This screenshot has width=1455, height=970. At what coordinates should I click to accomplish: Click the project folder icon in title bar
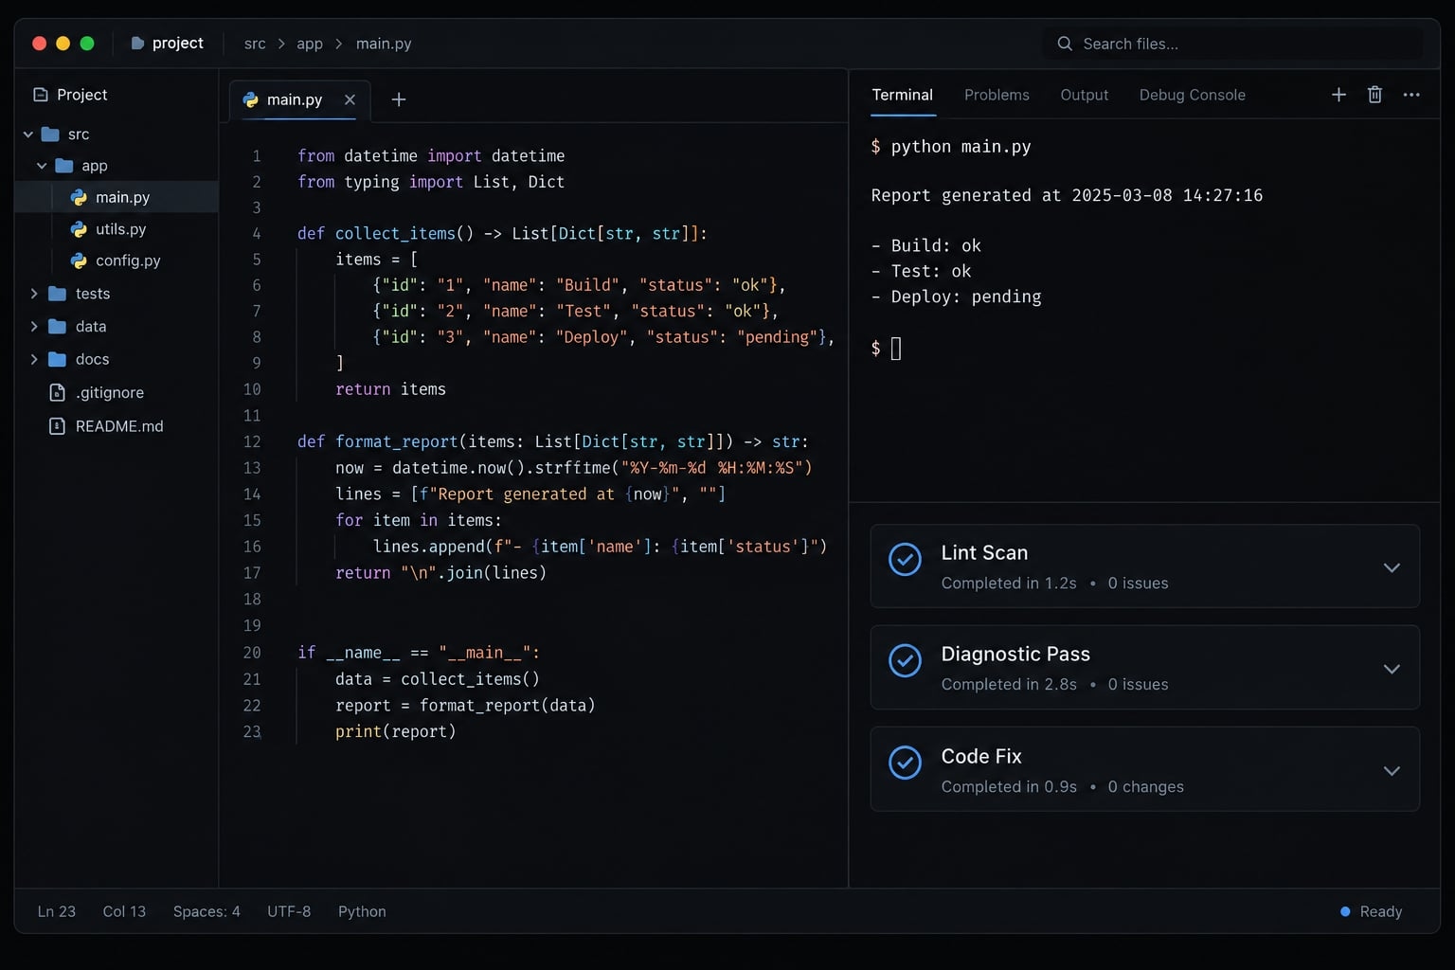pyautogui.click(x=137, y=44)
